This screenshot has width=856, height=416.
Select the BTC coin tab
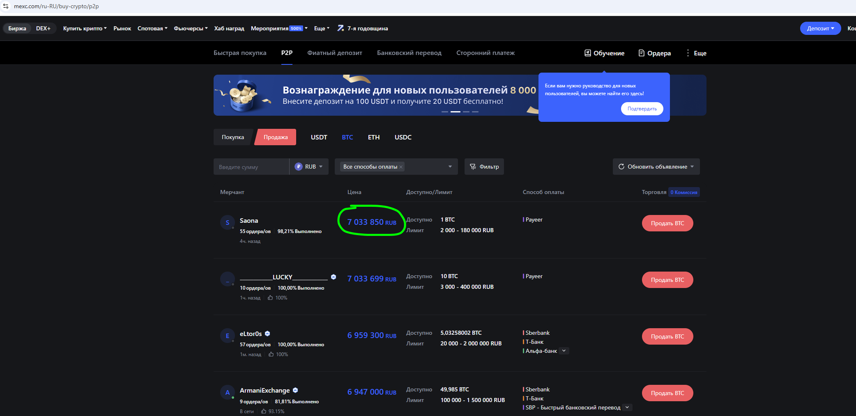click(347, 137)
